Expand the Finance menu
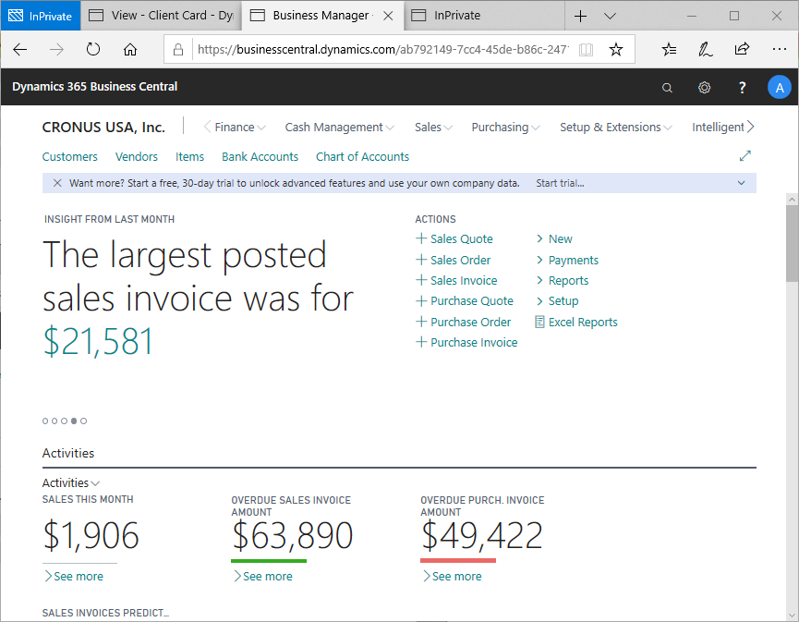Image resolution: width=799 pixels, height=622 pixels. coord(240,127)
